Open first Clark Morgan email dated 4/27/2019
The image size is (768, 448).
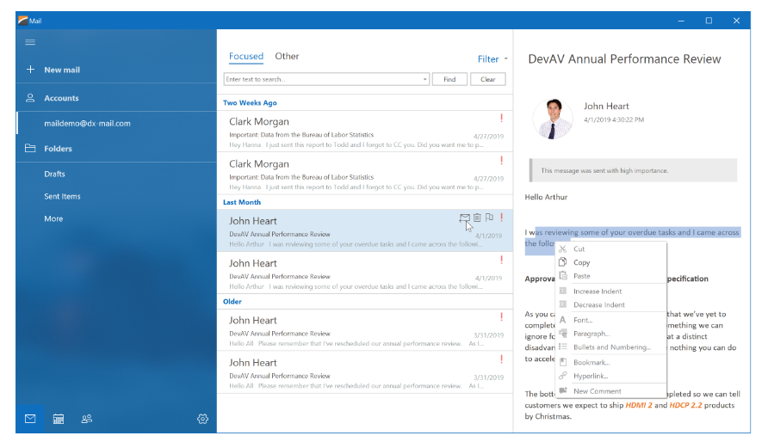[x=365, y=131]
